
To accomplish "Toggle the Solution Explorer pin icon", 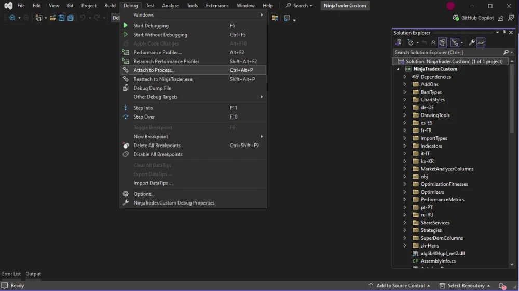I will pyautogui.click(x=504, y=33).
